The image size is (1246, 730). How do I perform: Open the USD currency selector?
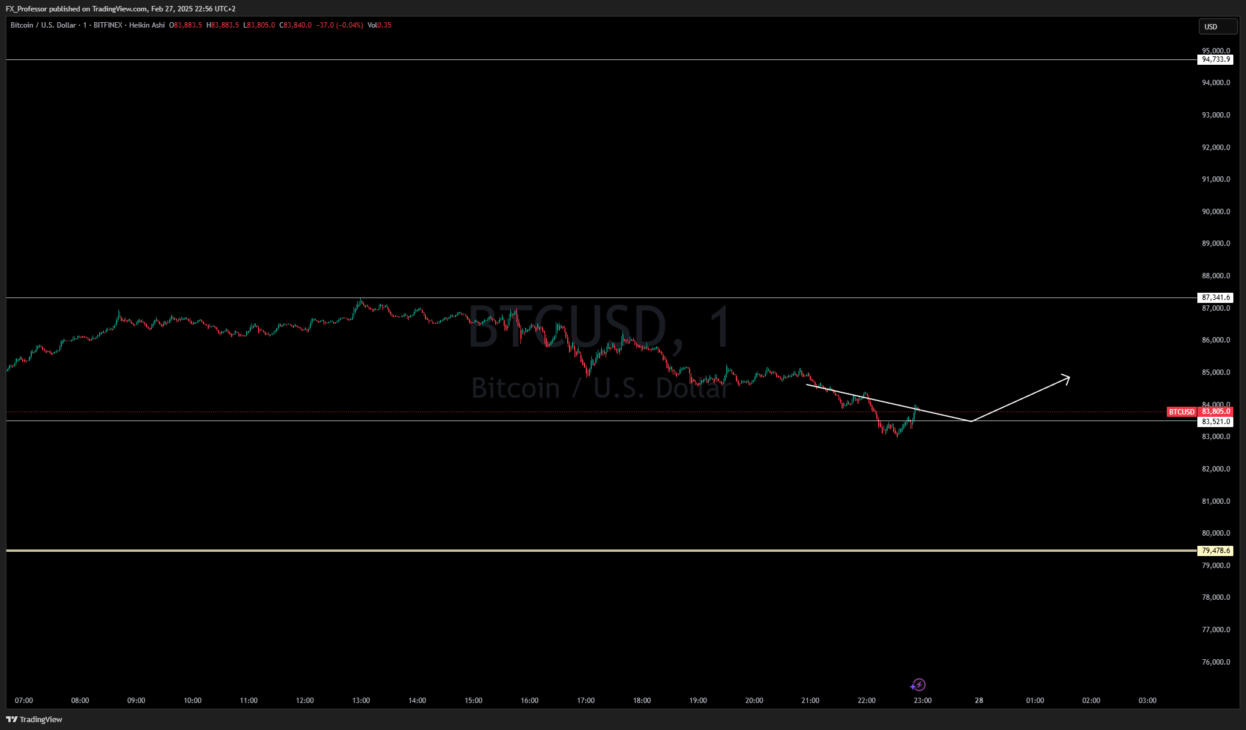click(1218, 26)
